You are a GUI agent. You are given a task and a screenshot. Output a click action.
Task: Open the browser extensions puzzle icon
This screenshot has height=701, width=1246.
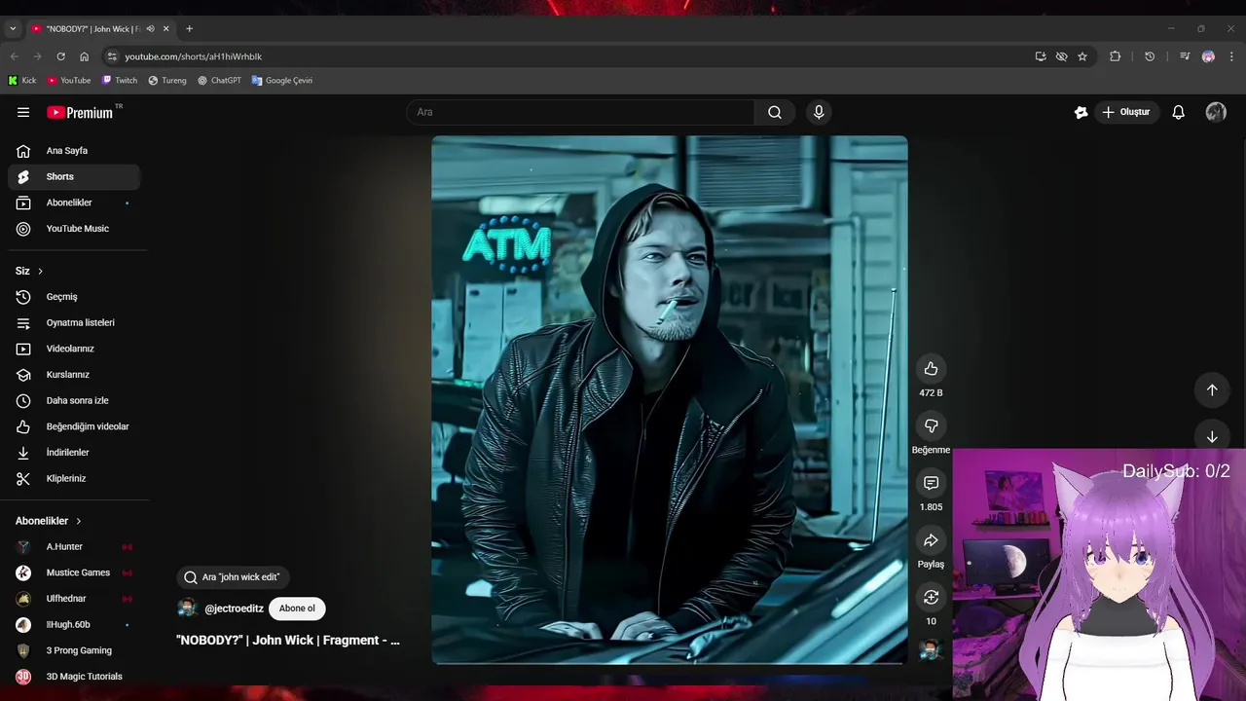tap(1116, 56)
